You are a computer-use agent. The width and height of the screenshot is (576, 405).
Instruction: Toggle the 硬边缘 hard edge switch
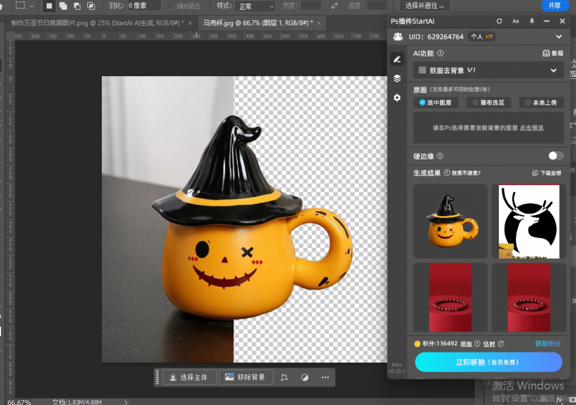[556, 156]
